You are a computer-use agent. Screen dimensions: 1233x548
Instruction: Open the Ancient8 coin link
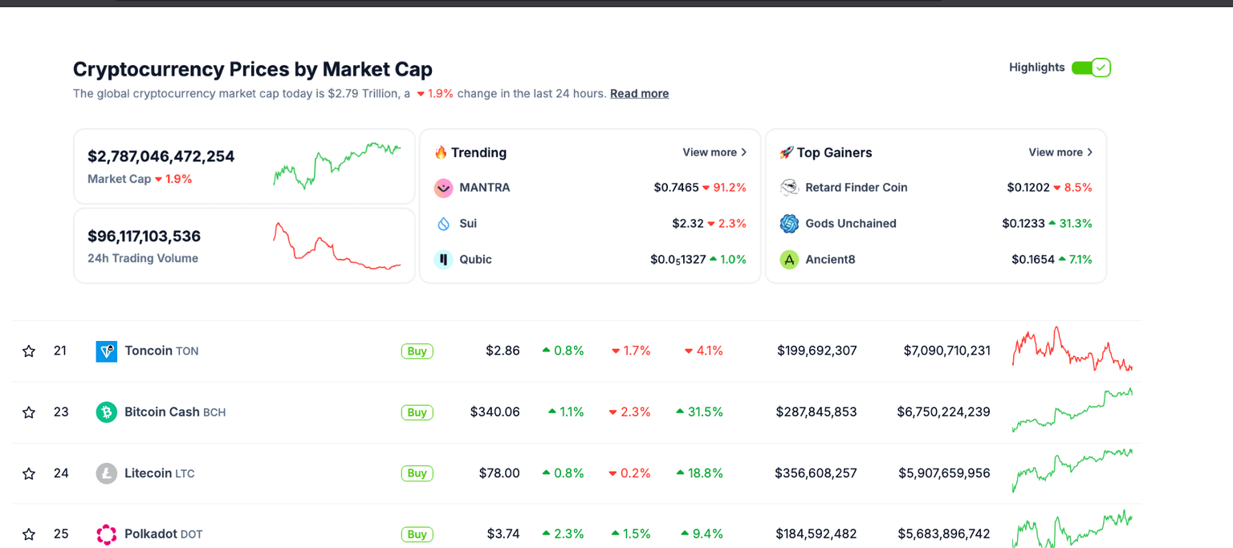tap(829, 259)
